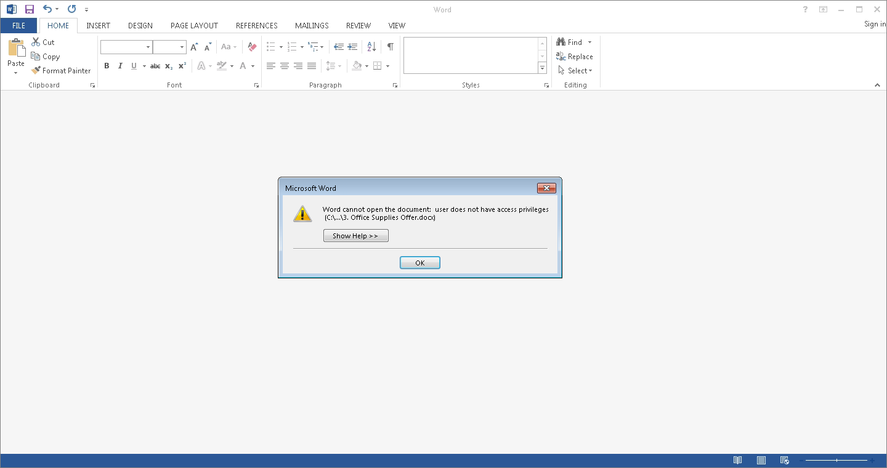Open the font name dropdown
The image size is (887, 468).
(148, 47)
